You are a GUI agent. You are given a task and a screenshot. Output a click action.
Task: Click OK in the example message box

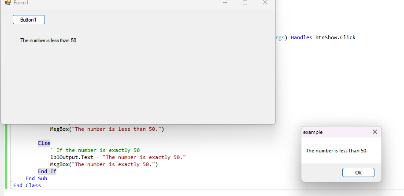pos(358,173)
